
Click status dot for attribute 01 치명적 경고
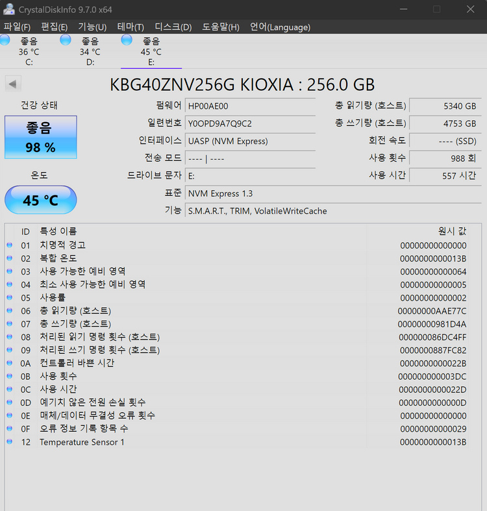click(10, 245)
